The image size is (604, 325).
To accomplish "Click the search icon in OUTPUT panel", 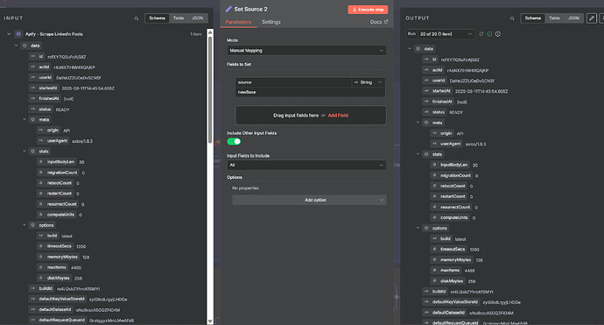I will click(512, 18).
